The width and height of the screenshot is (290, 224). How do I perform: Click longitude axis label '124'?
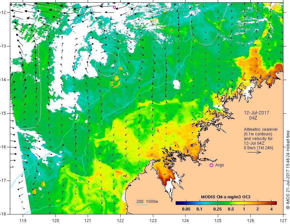(186, 220)
